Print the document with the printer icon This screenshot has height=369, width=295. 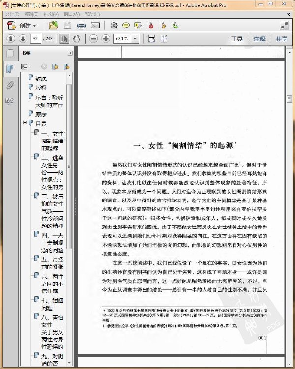pos(81,26)
